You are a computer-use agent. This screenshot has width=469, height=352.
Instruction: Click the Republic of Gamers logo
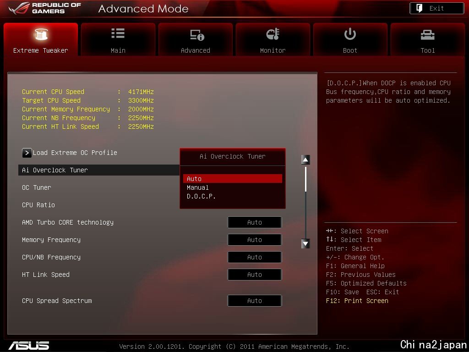click(45, 8)
